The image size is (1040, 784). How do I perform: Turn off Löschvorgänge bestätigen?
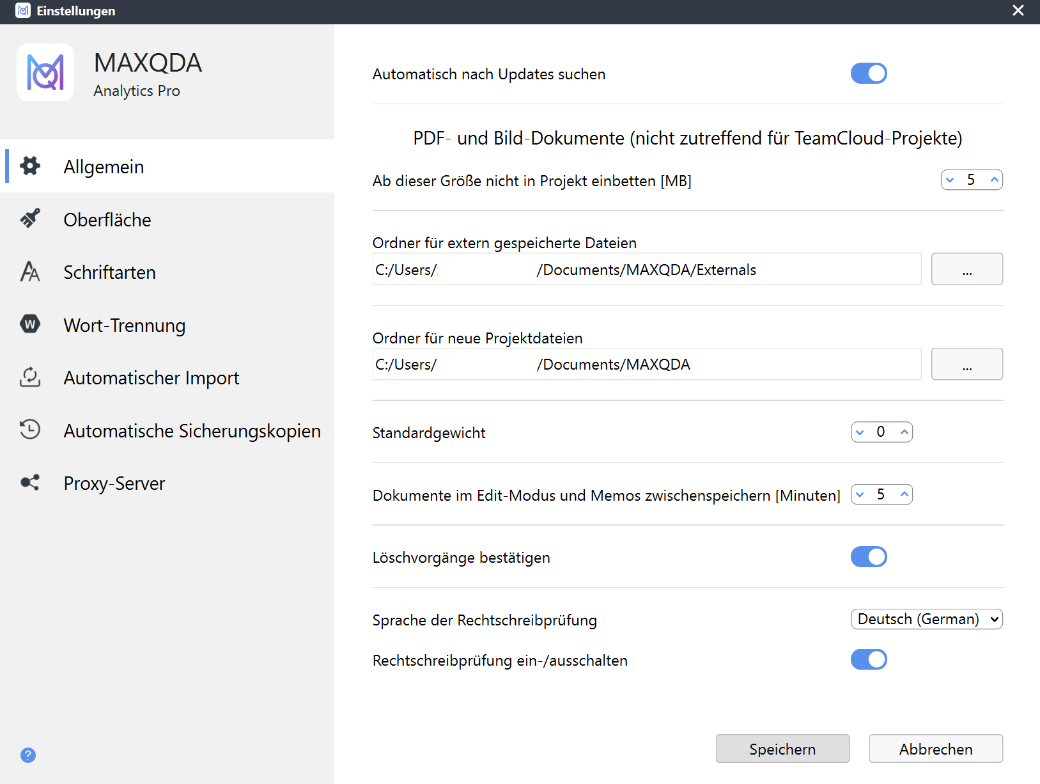[869, 556]
